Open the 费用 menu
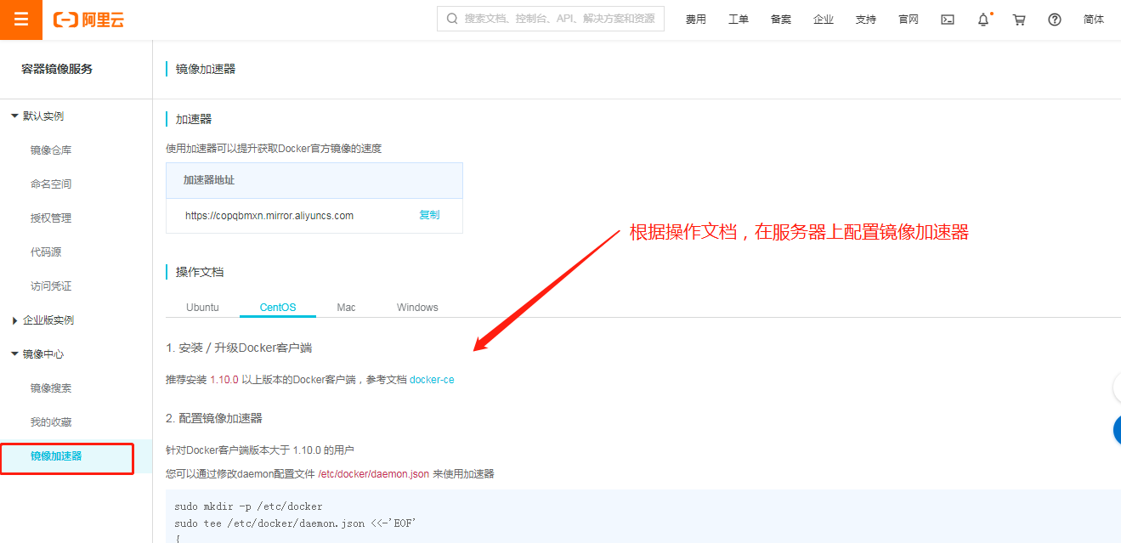This screenshot has height=543, width=1121. [x=696, y=20]
